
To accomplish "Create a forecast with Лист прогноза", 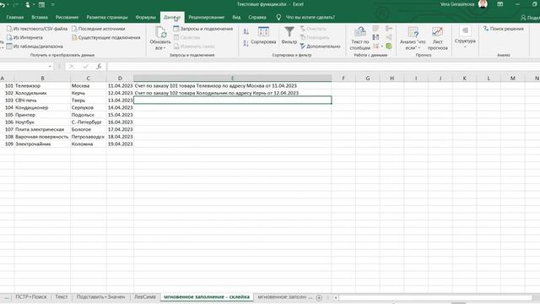I will point(437,38).
